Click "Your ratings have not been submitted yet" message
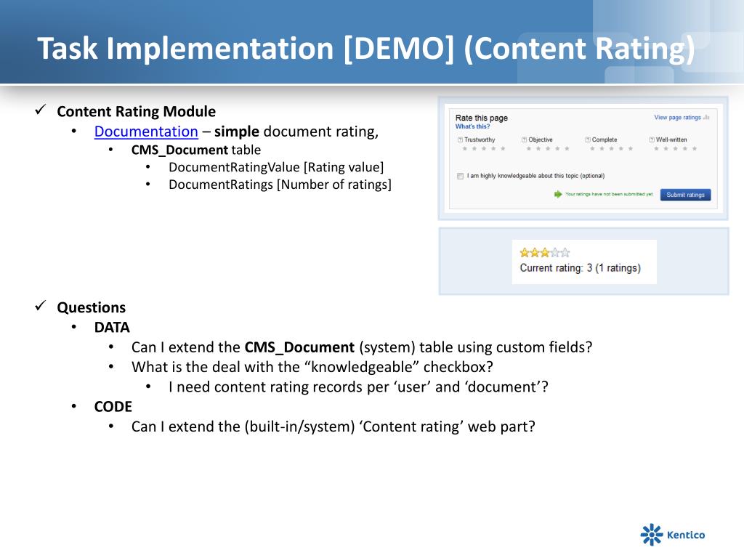This screenshot has width=744, height=558. (609, 194)
